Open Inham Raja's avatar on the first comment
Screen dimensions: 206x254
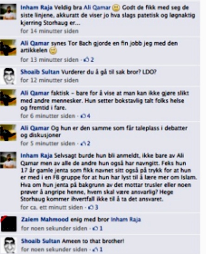[8, 12]
